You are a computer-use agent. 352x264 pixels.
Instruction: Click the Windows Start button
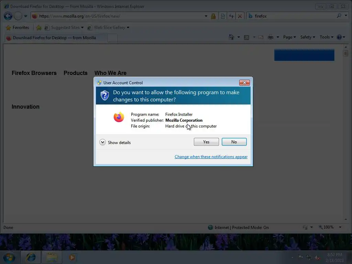click(x=9, y=257)
